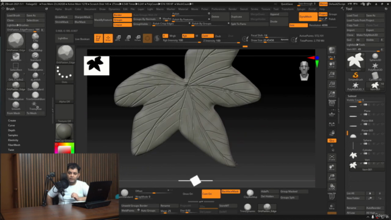The image size is (391, 220).
Task: Click the AAHalf view icon
Action: pos(332,94)
